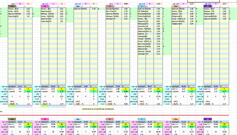Click the прохідніс value 33,33
Viewport: 237px width, 135px height.
(20, 86)
